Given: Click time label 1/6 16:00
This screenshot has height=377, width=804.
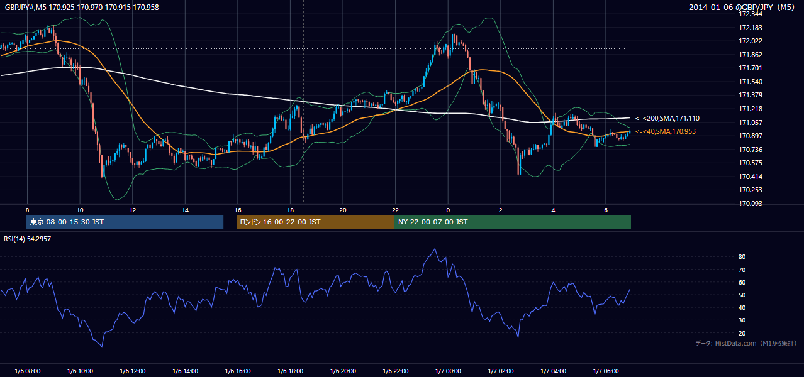Looking at the screenshot, I should [x=237, y=371].
